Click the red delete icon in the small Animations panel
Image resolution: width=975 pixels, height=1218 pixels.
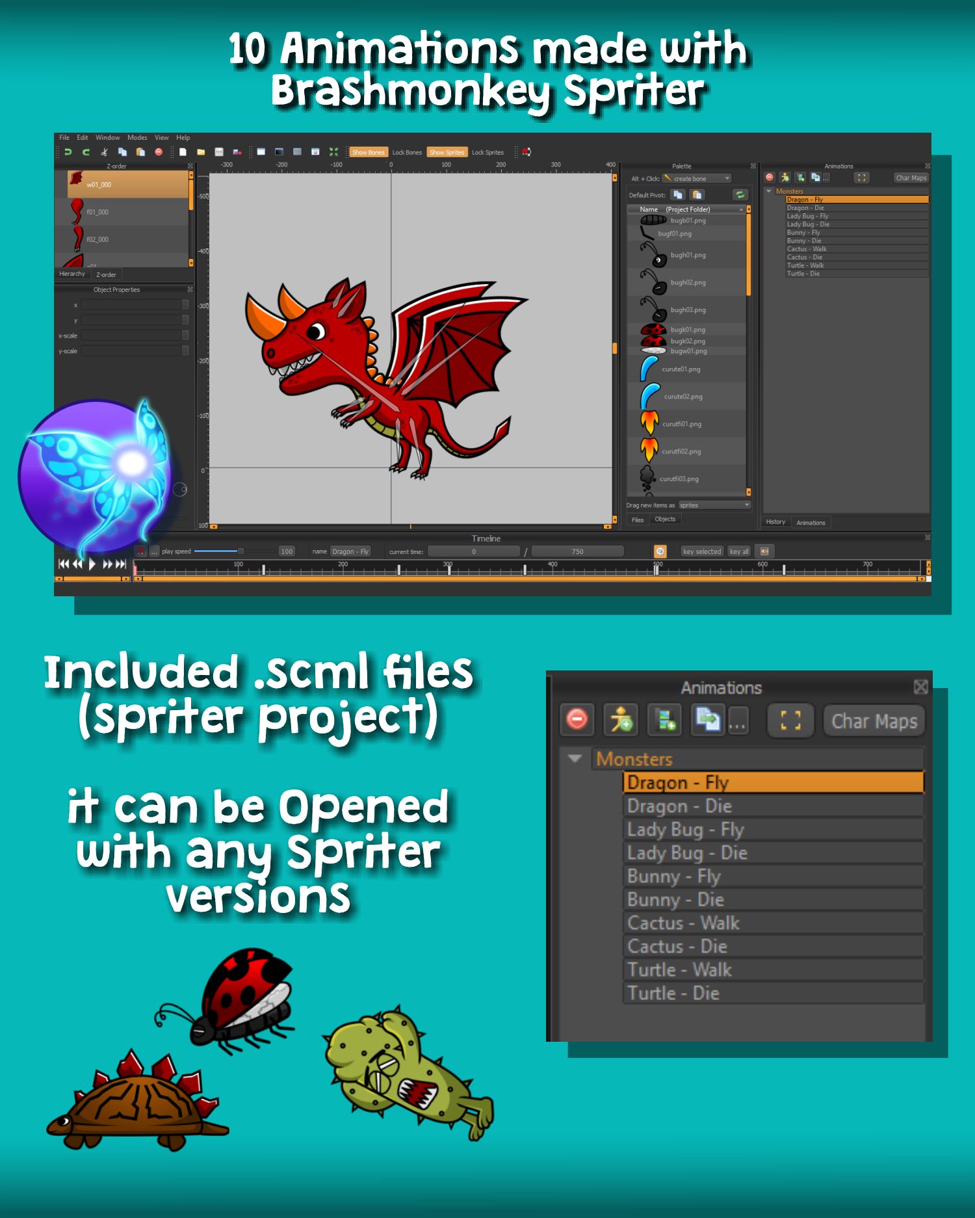770,178
